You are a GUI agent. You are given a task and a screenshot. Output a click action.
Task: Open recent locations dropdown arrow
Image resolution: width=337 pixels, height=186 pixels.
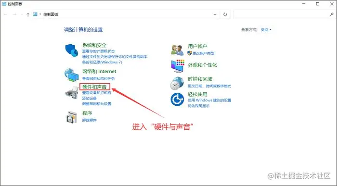tap(22, 14)
